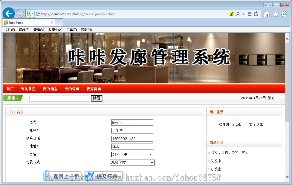This screenshot has width=292, height=185.
Task: Open 我的订单 navigation link
Action: click(72, 89)
